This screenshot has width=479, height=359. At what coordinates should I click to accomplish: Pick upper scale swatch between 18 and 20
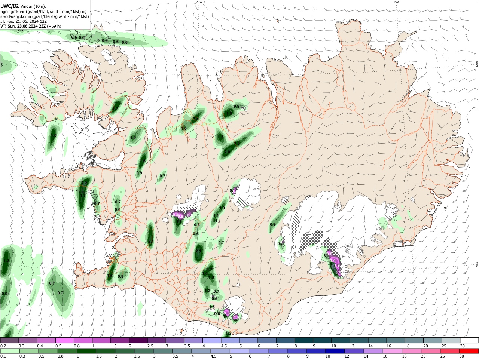tap(415, 340)
